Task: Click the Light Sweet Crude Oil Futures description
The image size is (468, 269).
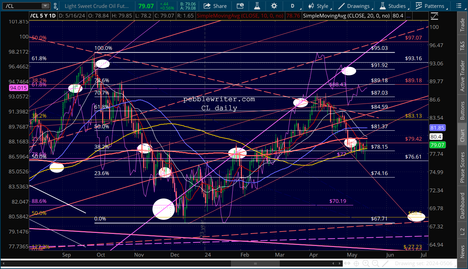Action: tap(96, 6)
